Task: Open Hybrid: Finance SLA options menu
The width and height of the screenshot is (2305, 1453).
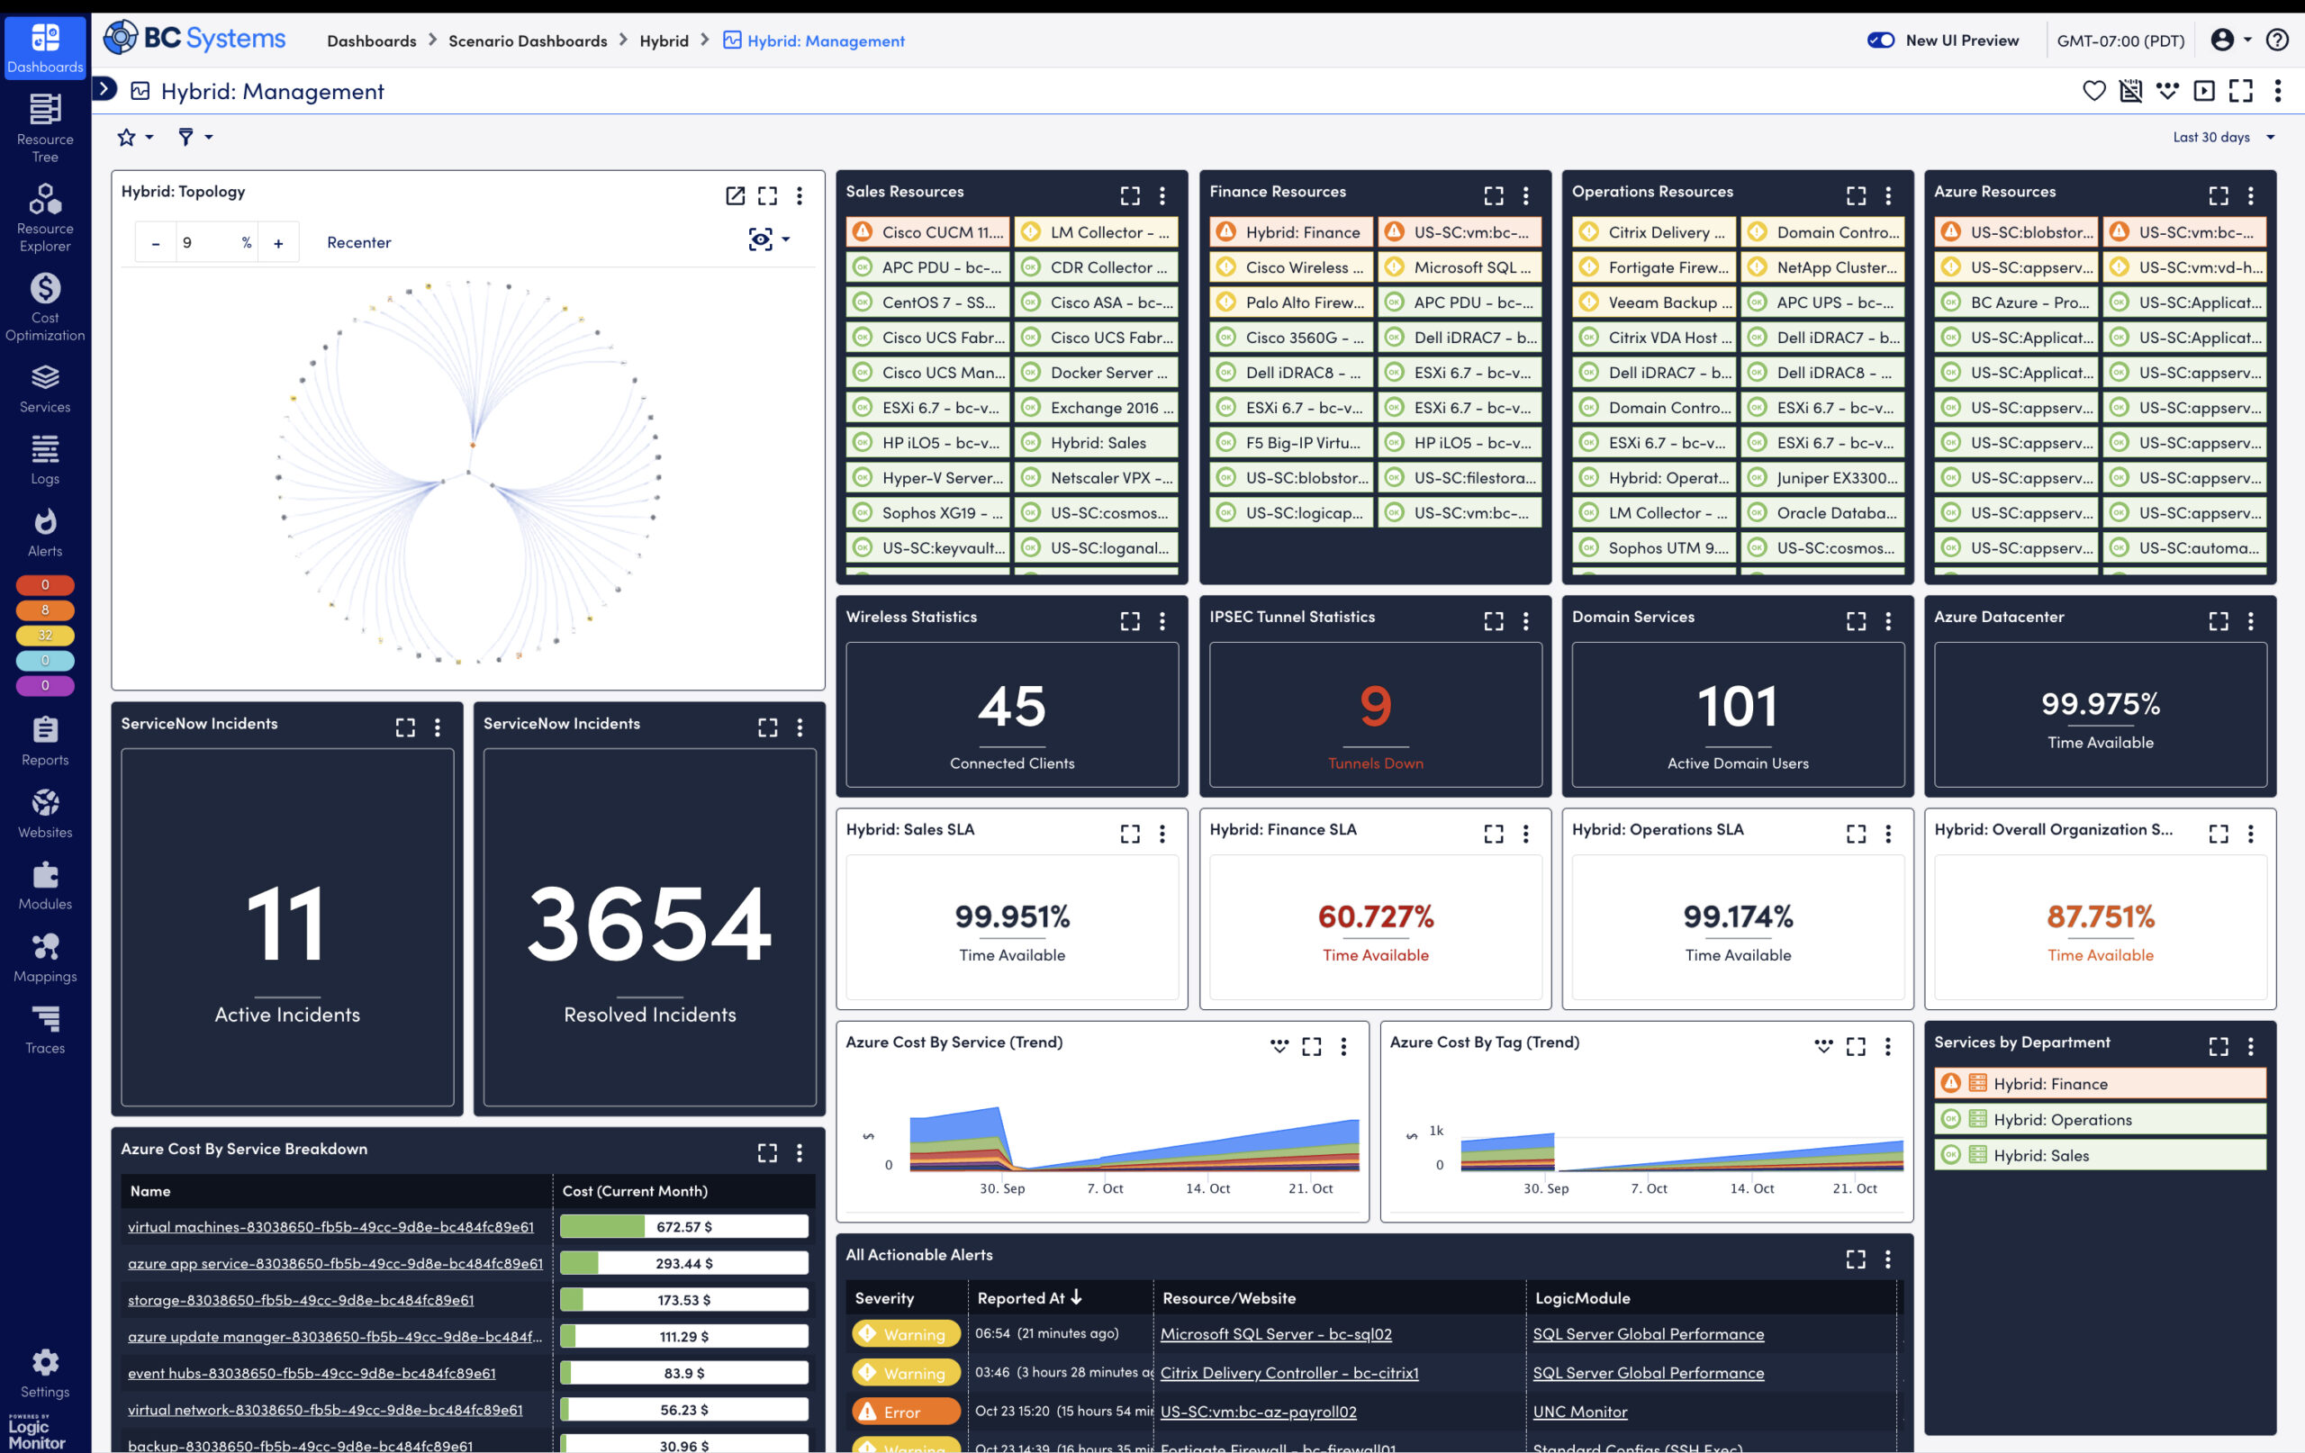Action: (x=1526, y=834)
